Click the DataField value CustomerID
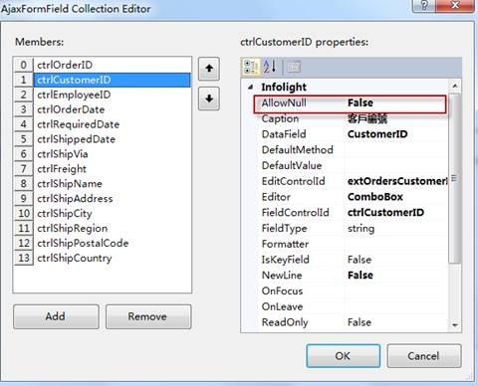Viewport: 478px width, 386px height. [377, 134]
